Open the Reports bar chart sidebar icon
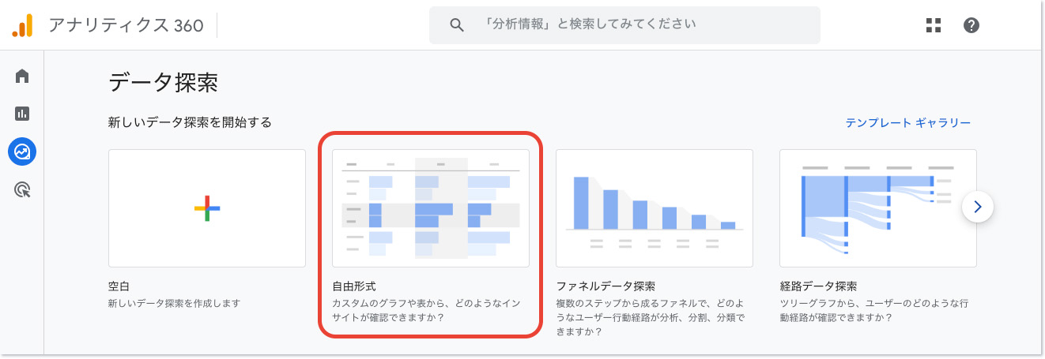 click(22, 114)
